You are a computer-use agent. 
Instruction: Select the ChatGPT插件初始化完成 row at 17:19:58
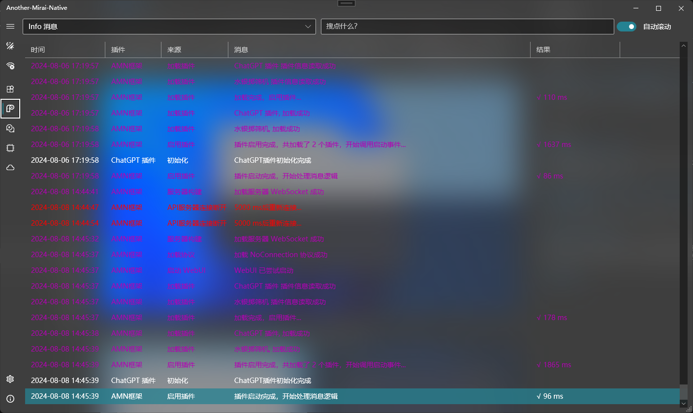pos(273,160)
